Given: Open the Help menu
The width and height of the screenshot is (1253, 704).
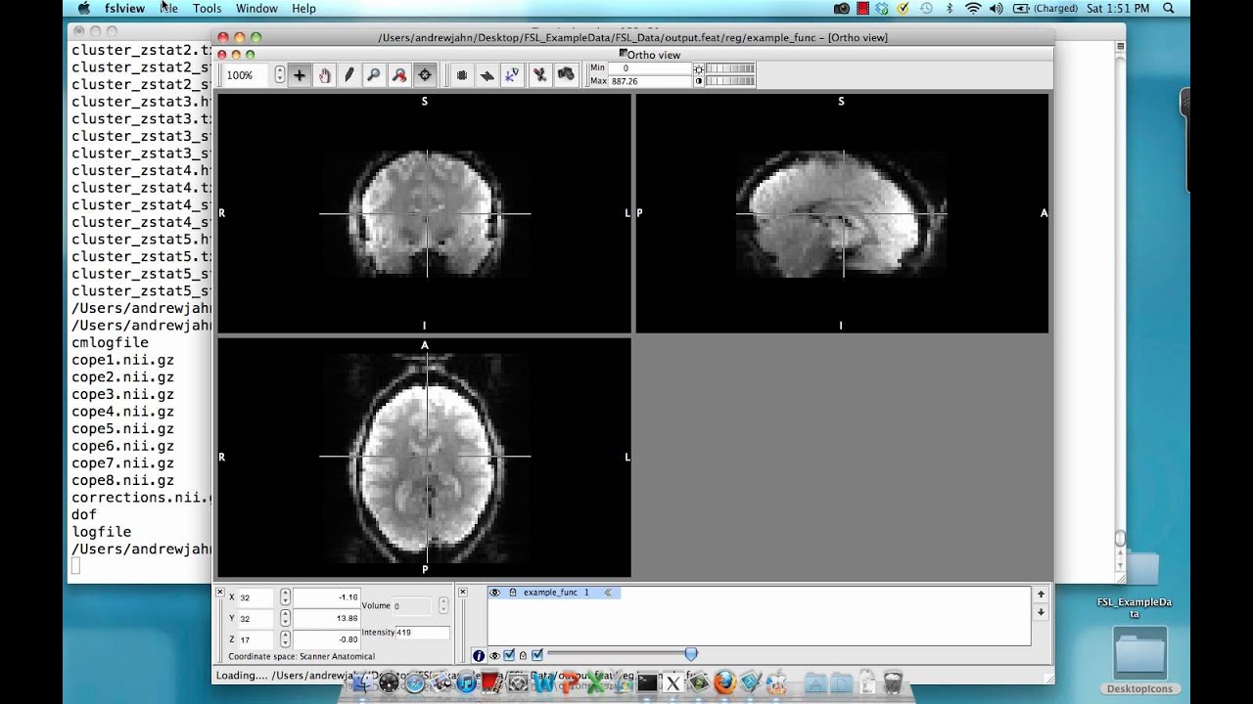Looking at the screenshot, I should 303,8.
